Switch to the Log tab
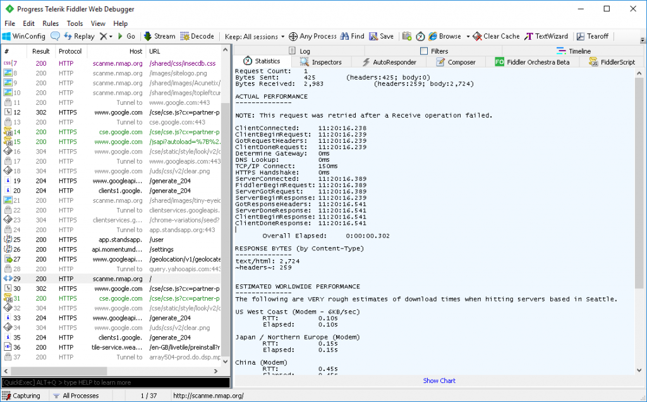Viewport: 647px width, 402px height. [299, 51]
